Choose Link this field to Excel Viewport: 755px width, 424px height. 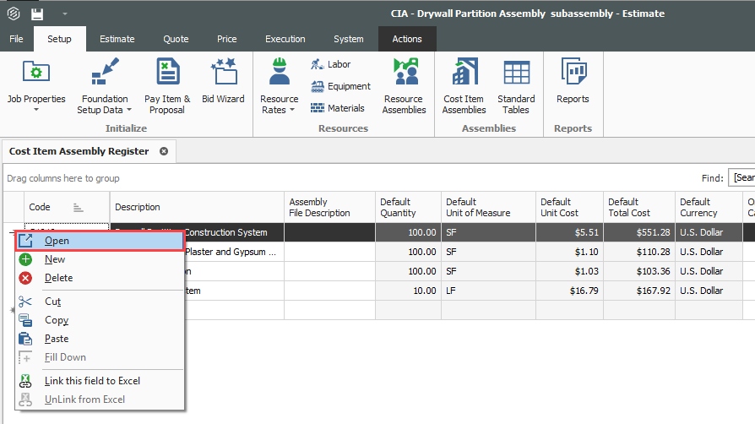coord(92,381)
